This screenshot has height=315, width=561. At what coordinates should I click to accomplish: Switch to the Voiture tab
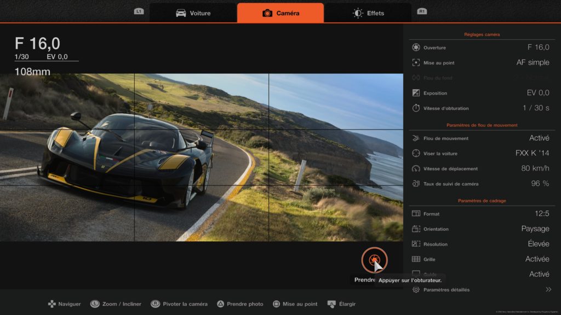coord(193,13)
